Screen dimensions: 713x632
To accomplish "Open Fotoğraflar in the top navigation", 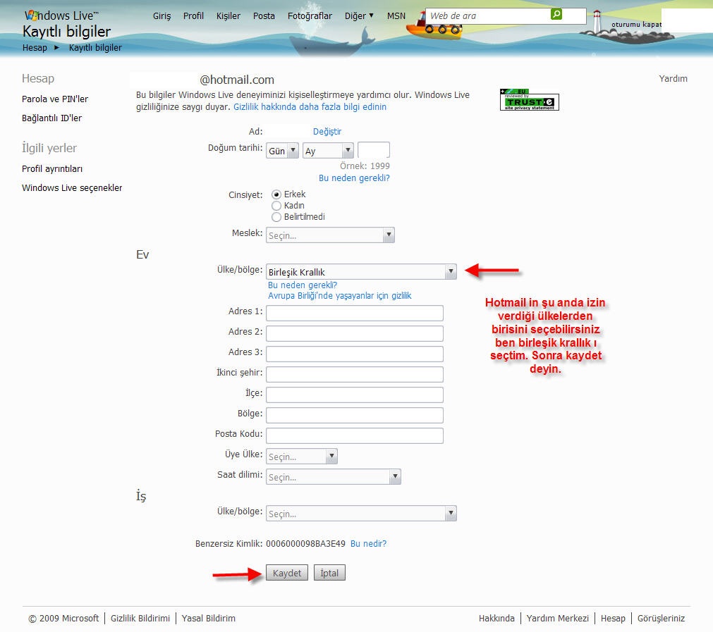I will click(x=310, y=16).
